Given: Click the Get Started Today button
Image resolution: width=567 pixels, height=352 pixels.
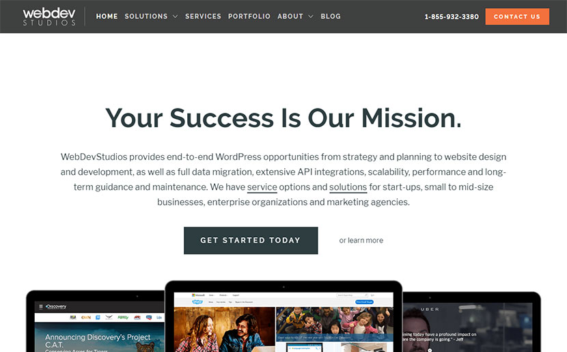Looking at the screenshot, I should pos(251,241).
